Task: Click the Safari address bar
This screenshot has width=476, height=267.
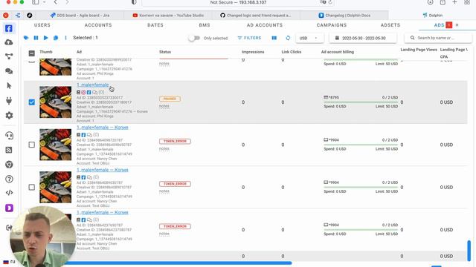Action: coord(238,2)
